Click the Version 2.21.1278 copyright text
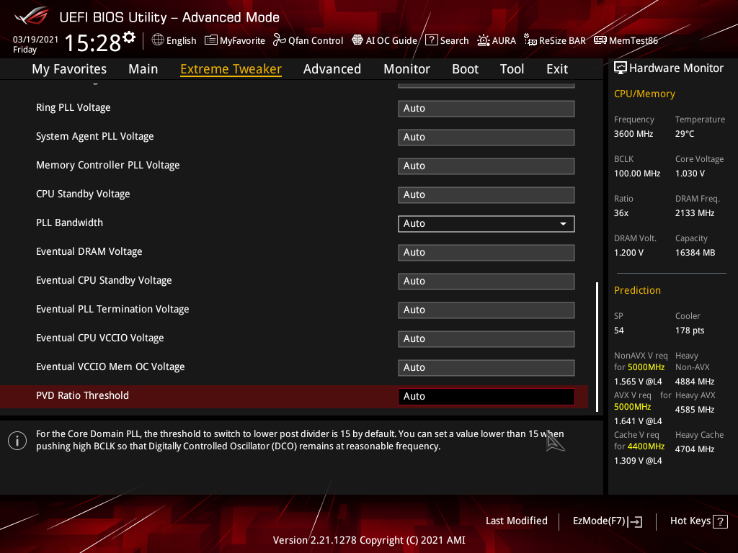 click(x=369, y=540)
